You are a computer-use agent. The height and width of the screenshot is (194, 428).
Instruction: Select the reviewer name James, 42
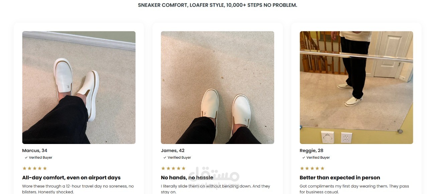(173, 151)
